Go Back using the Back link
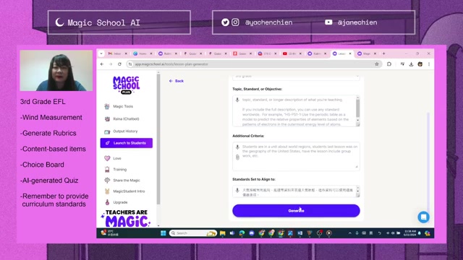This screenshot has height=260, width=463. pyautogui.click(x=177, y=81)
